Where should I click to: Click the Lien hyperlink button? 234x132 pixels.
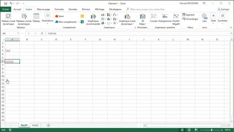tap(204, 18)
